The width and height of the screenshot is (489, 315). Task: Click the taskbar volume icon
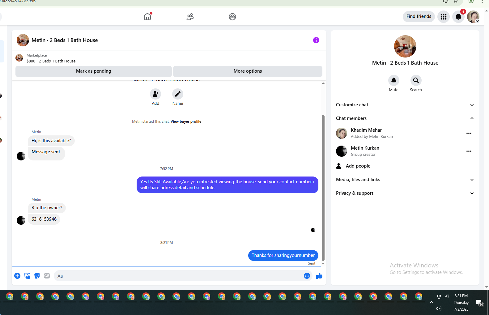tap(439, 309)
